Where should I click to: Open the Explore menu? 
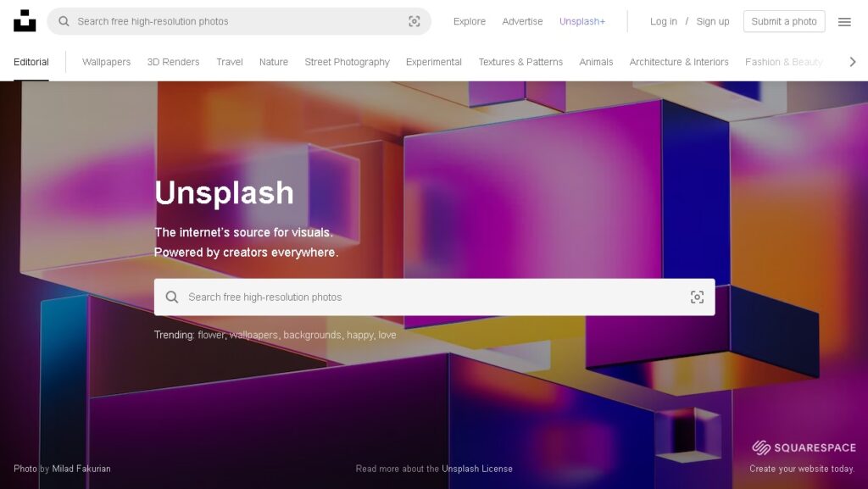click(470, 21)
